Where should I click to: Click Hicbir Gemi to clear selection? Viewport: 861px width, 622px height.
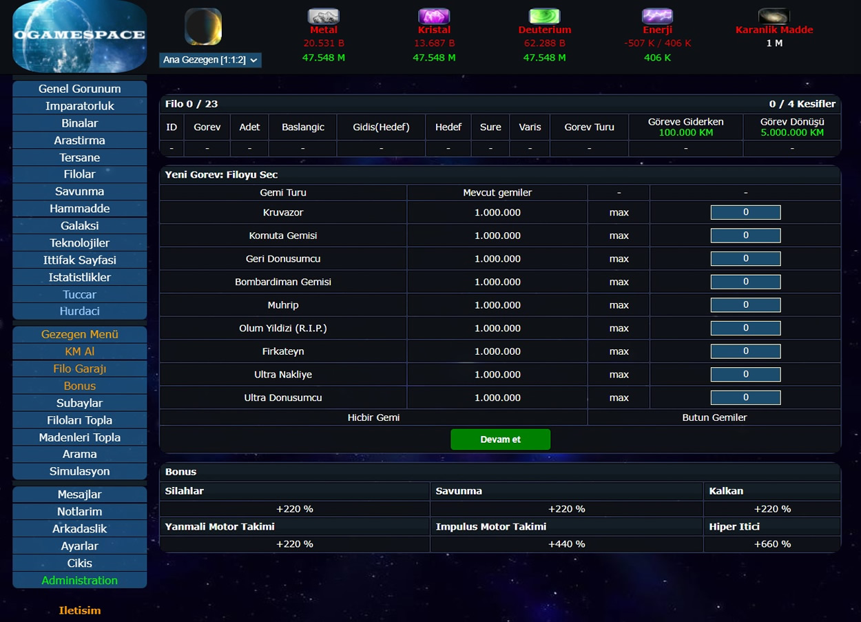coord(373,417)
